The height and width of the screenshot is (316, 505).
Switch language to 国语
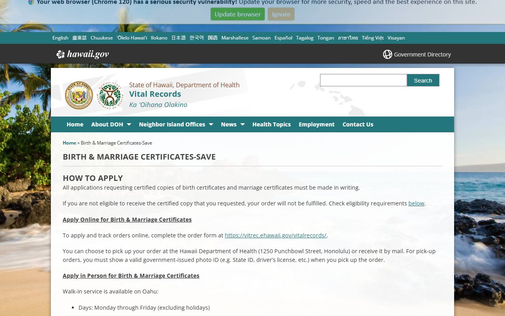pyautogui.click(x=213, y=38)
